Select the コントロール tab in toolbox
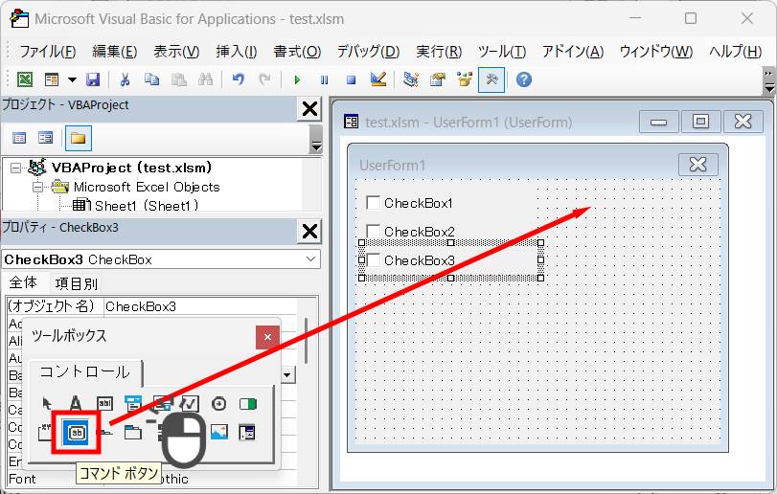This screenshot has width=777, height=494. click(x=84, y=372)
